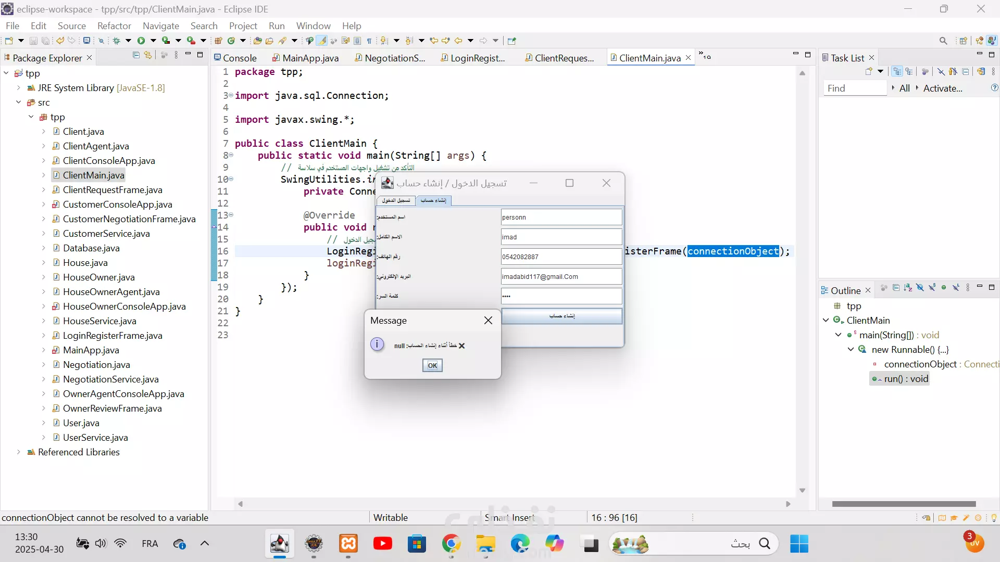The width and height of the screenshot is (1000, 562).
Task: Click the toolbar Search flashlight icon
Action: [x=283, y=41]
